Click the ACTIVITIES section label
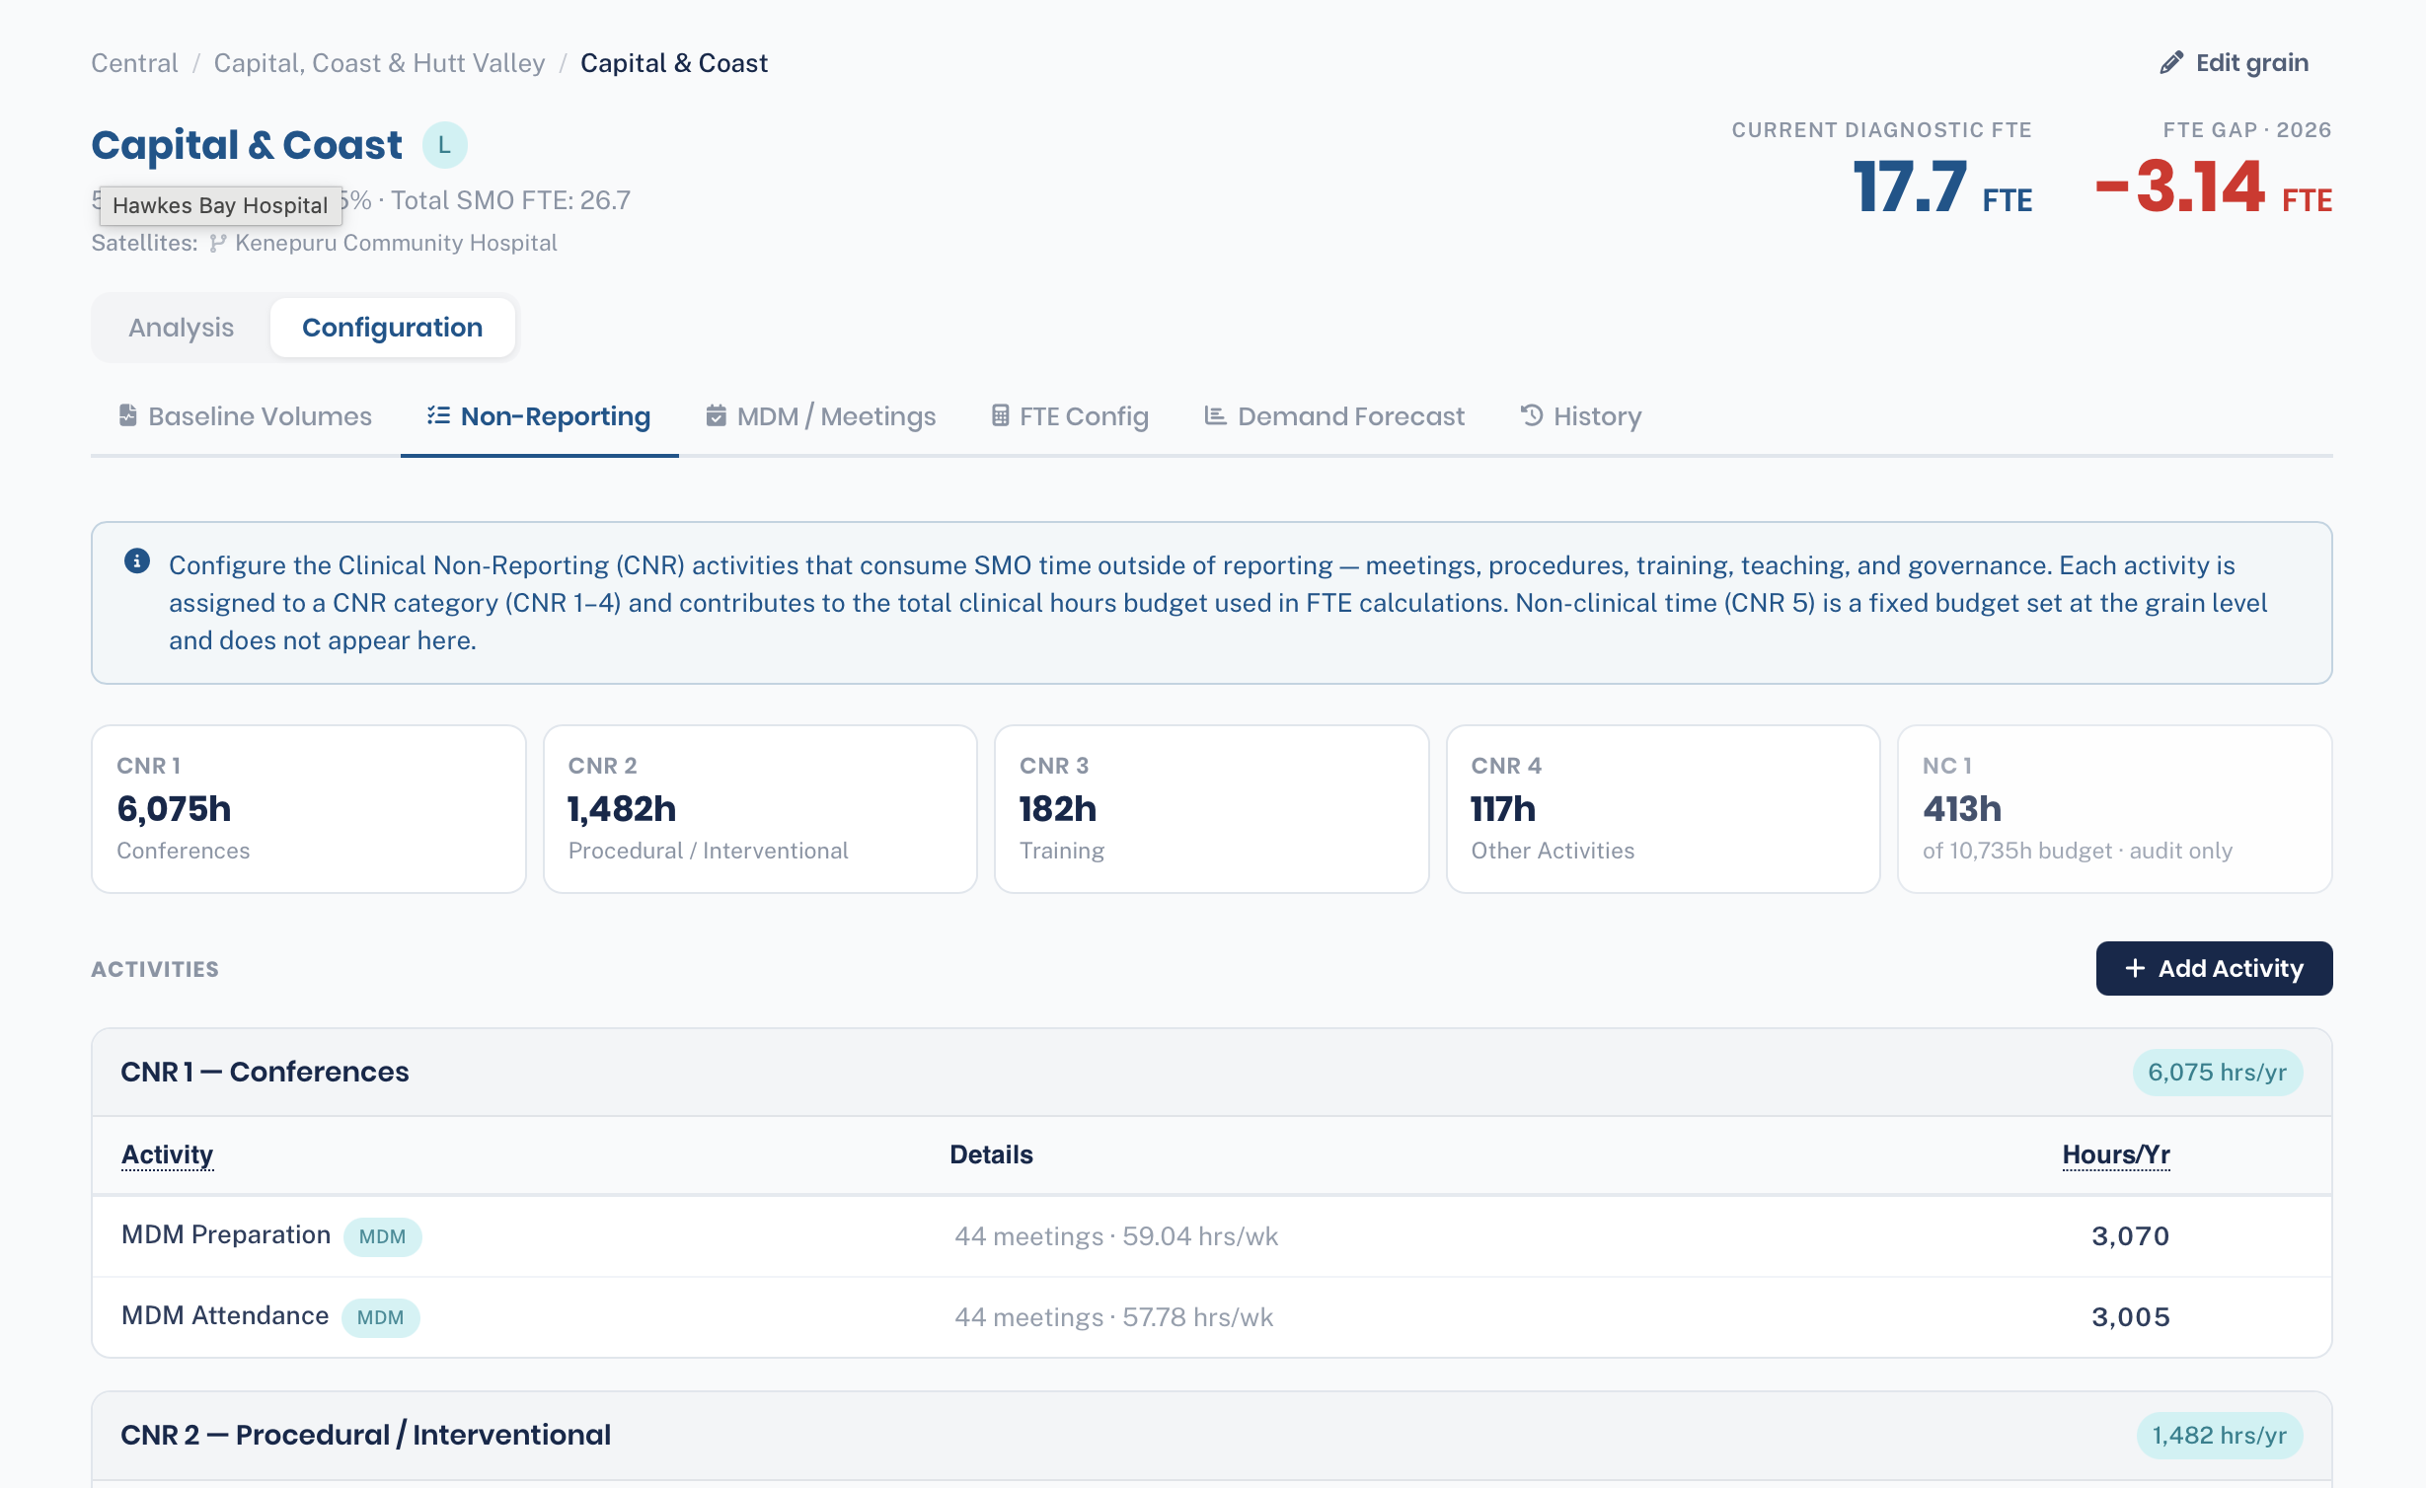 (155, 969)
